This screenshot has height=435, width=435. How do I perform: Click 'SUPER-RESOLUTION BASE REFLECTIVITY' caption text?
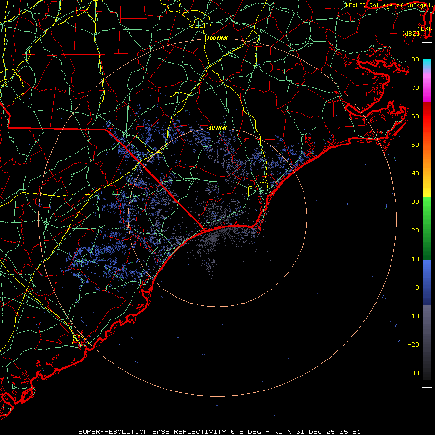coord(152,432)
